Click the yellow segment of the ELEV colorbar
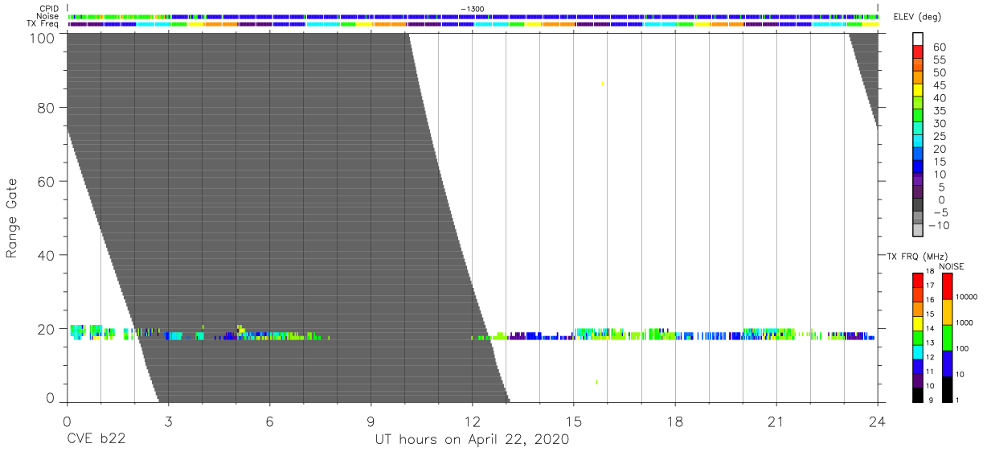This screenshot has width=987, height=456. (919, 91)
